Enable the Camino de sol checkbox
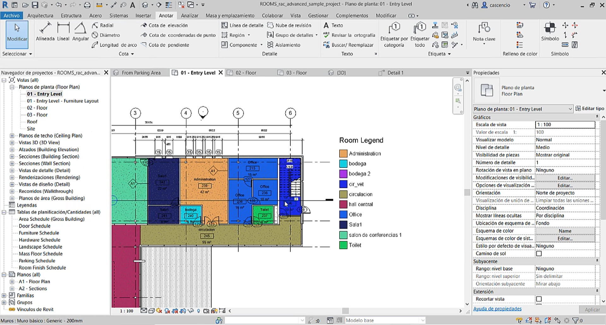Viewport: 606px width, 325px height. pyautogui.click(x=539, y=253)
